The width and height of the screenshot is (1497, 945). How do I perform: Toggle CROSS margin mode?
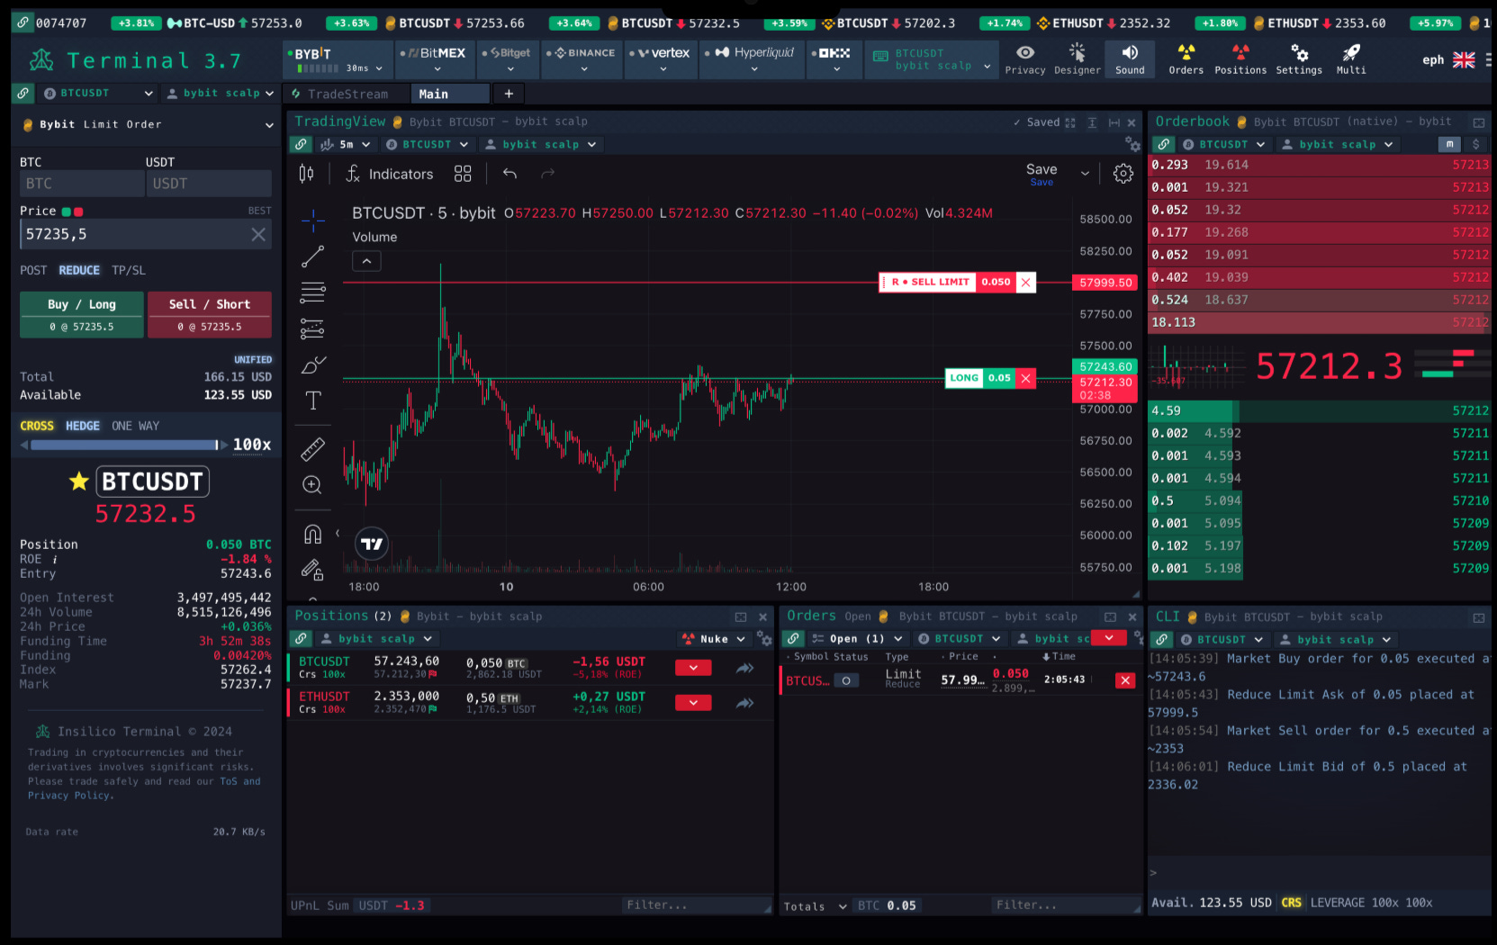(37, 426)
